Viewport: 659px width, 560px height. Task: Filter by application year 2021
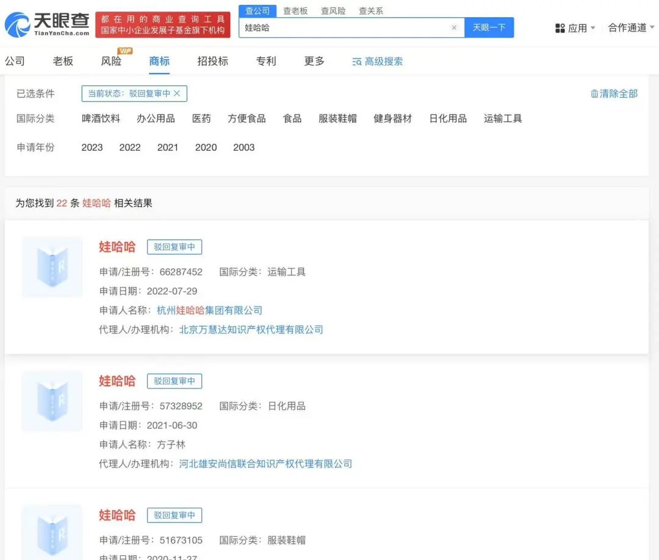click(168, 147)
